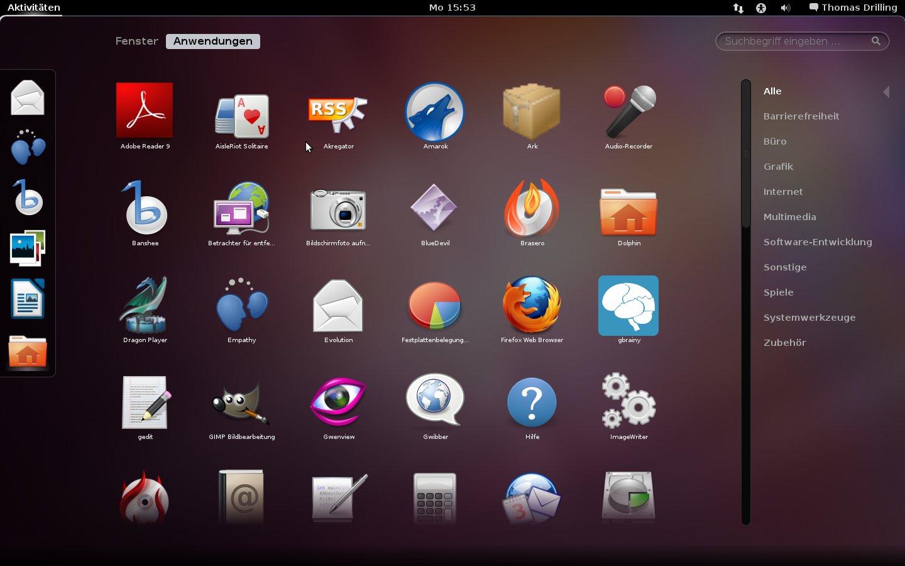Focus the Suchbegriff eingeben search field
The height and width of the screenshot is (566, 905).
point(803,42)
